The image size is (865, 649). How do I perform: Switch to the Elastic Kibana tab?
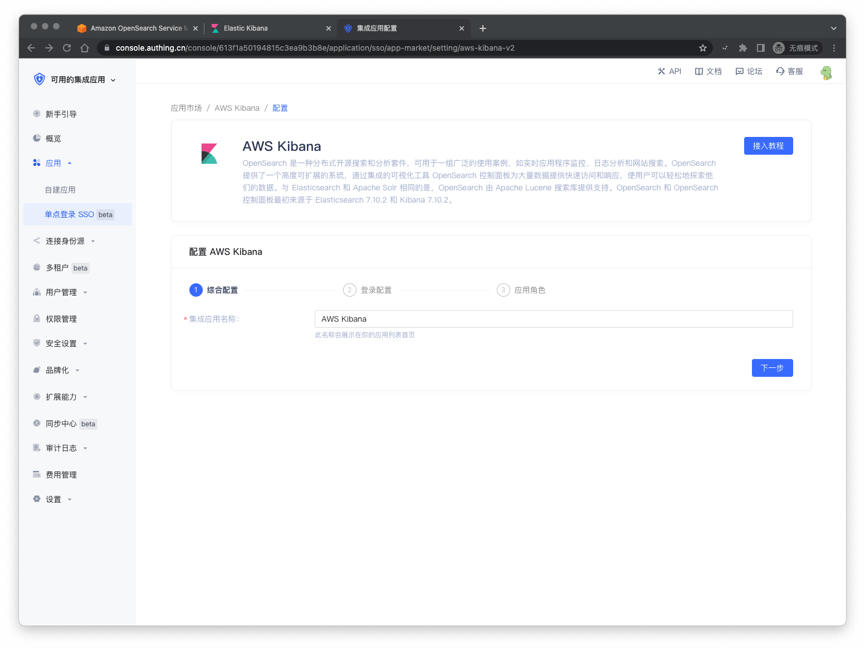click(246, 28)
